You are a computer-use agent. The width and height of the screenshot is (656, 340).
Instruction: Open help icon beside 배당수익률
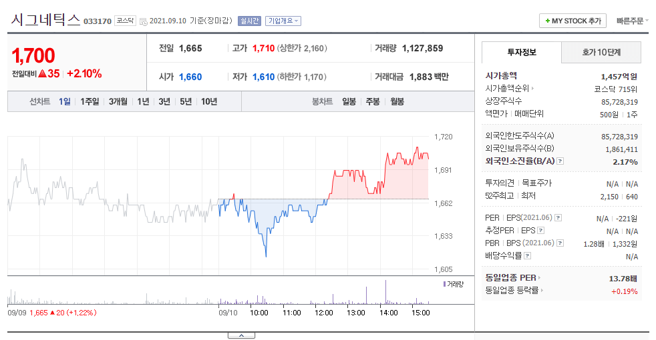pos(527,255)
